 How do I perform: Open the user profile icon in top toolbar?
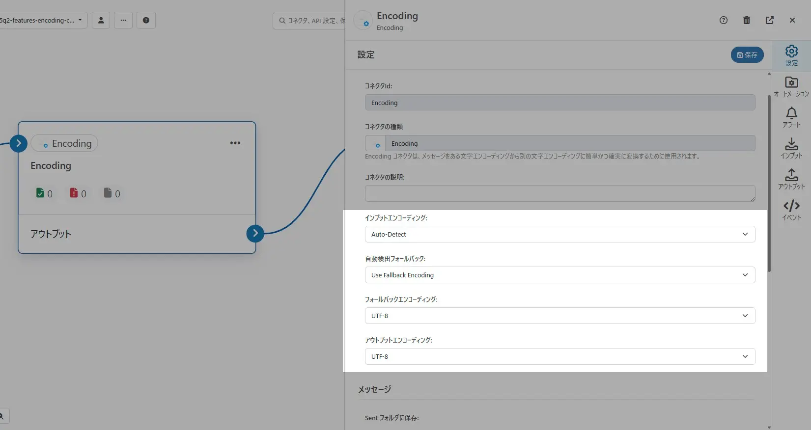pos(101,20)
